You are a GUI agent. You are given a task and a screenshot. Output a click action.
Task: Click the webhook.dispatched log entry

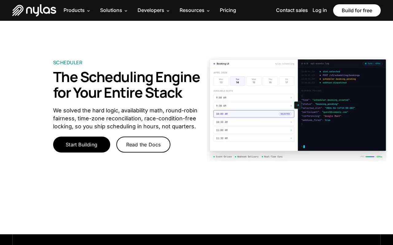tap(334, 83)
